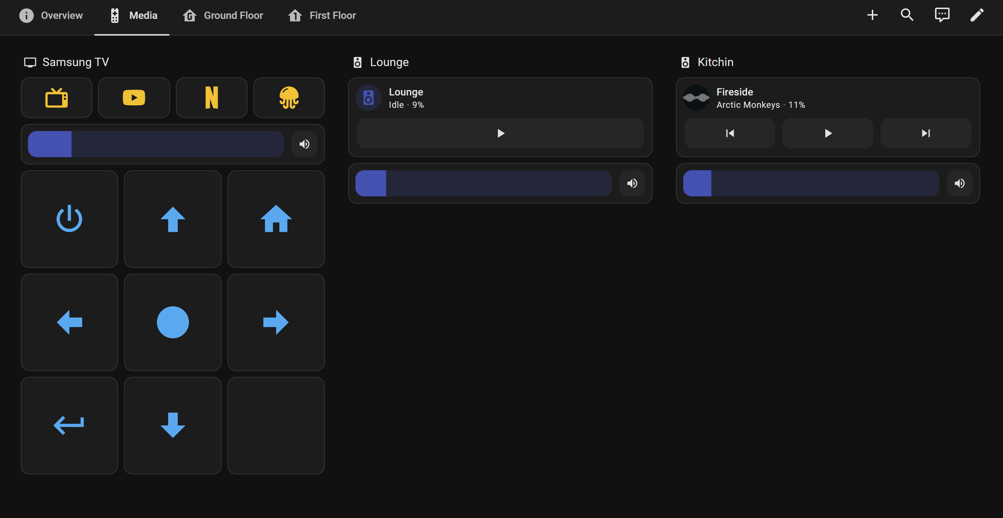The image size is (1003, 518).
Task: Go back to previous track on Fireside
Action: click(729, 133)
